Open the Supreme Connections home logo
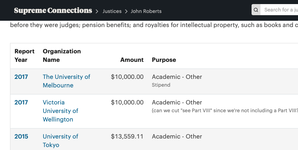Screen dimensions: 298x150 tap(53, 11)
